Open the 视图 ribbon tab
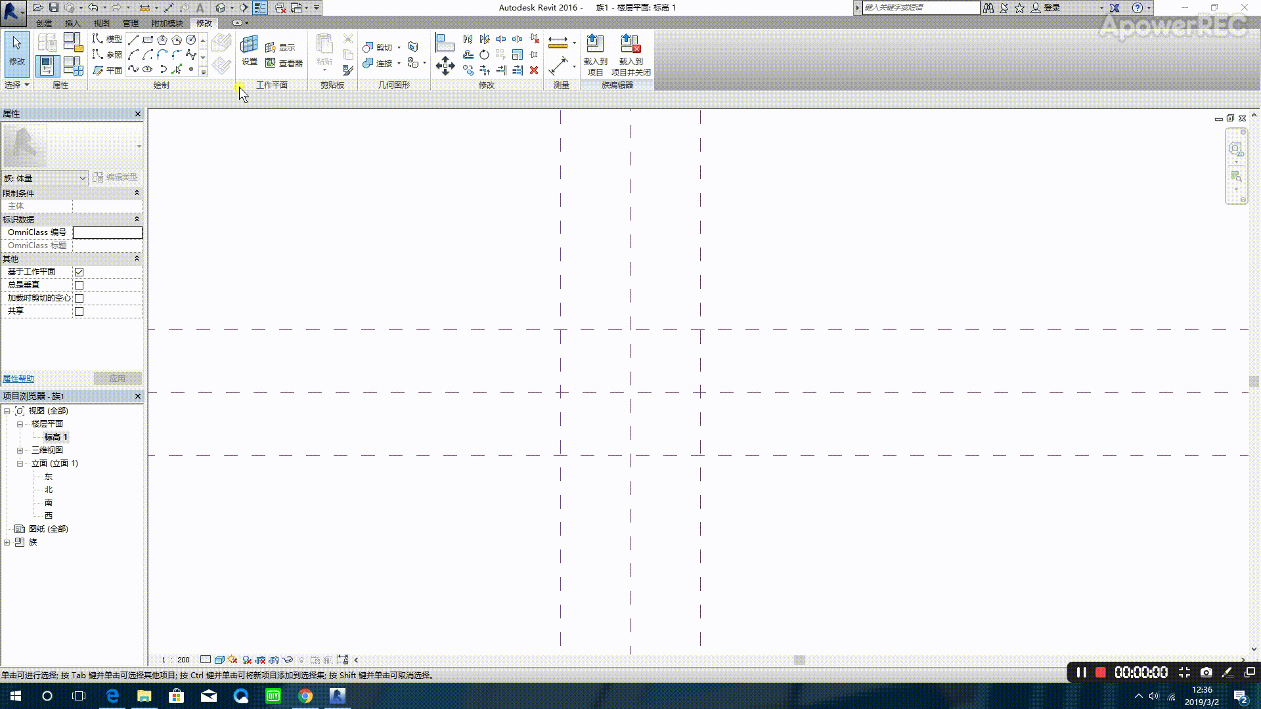The height and width of the screenshot is (709, 1261). coord(101,23)
